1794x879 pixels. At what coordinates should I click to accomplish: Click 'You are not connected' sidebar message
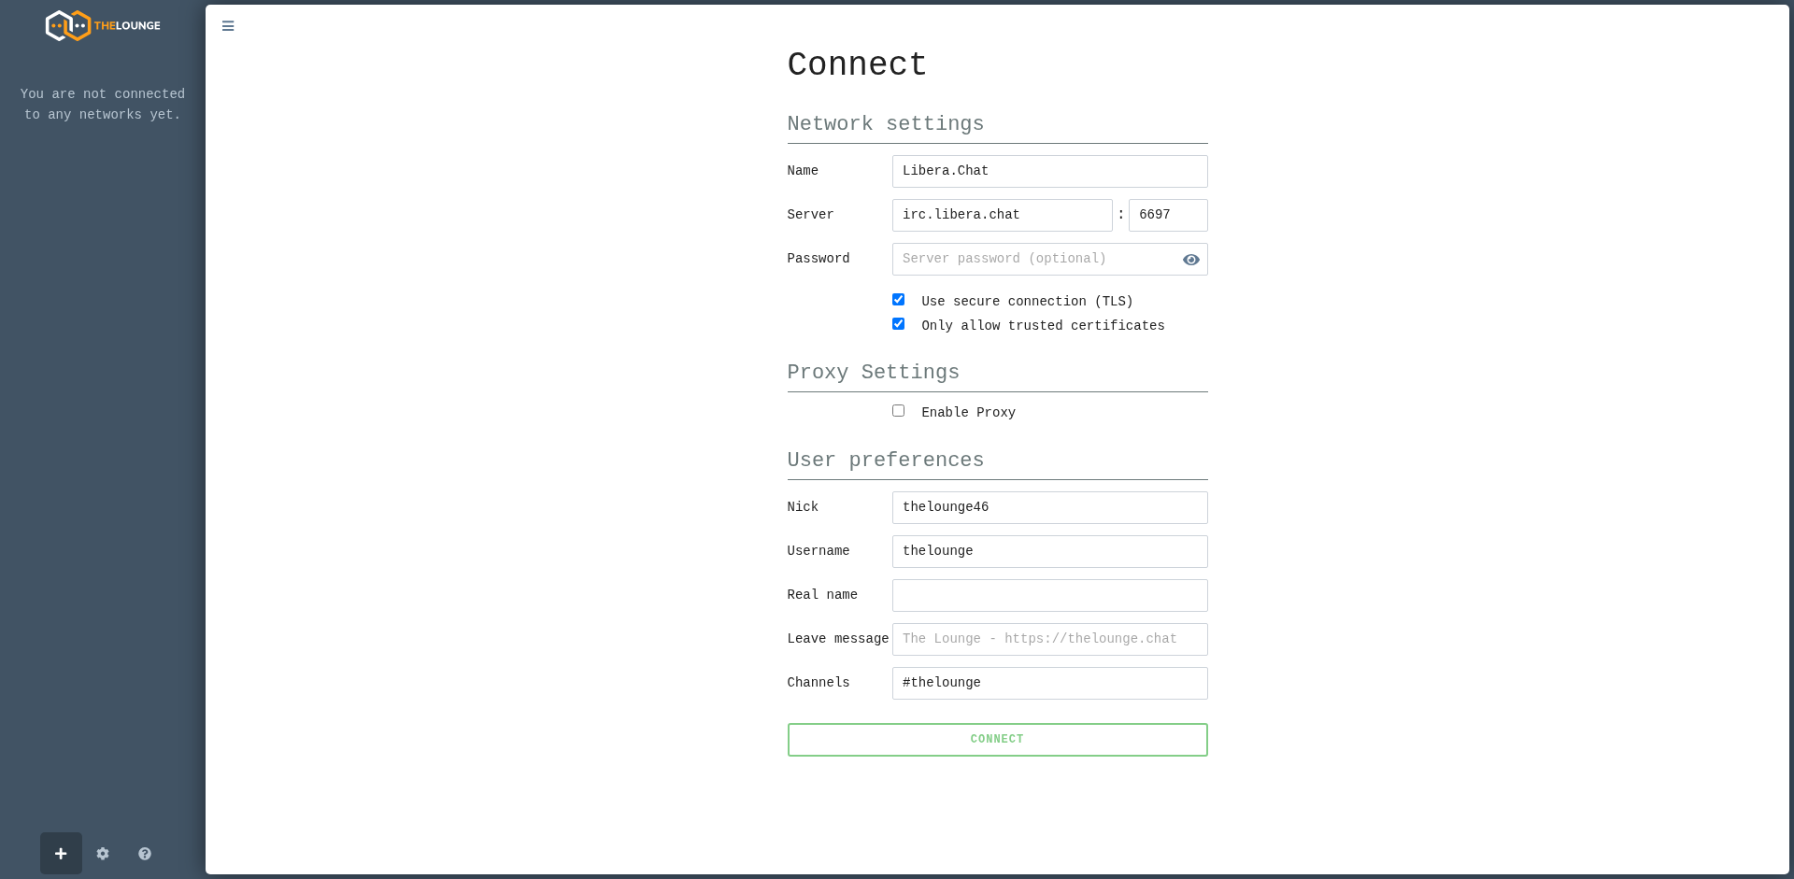(x=103, y=105)
